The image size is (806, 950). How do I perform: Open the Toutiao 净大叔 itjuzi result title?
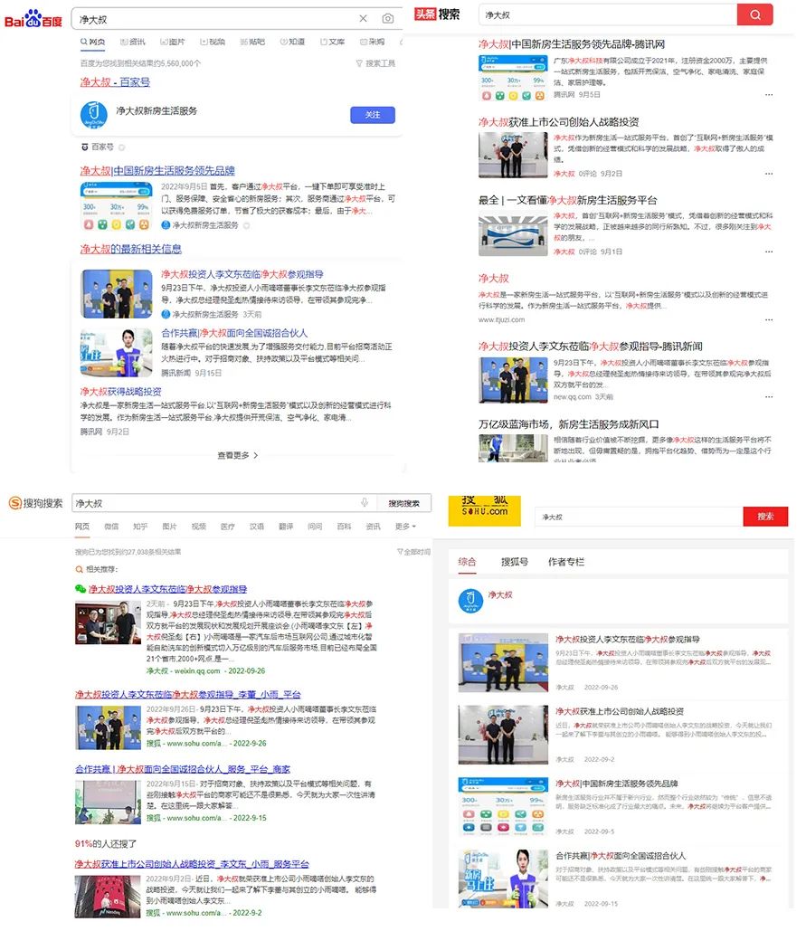click(494, 278)
